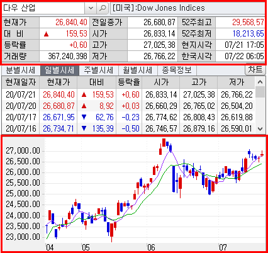The height and width of the screenshot is (253, 268).
Task: Click the 차트 button
Action: coord(255,70)
